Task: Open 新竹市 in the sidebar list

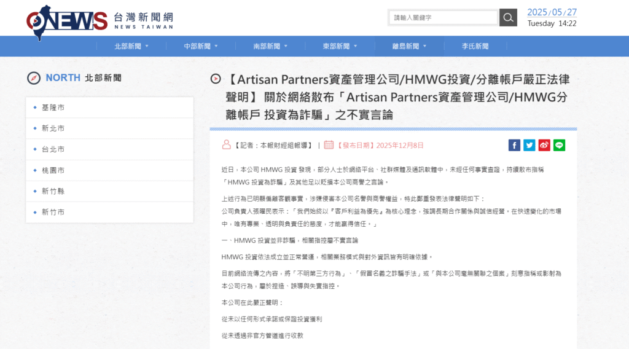Action: [x=109, y=212]
